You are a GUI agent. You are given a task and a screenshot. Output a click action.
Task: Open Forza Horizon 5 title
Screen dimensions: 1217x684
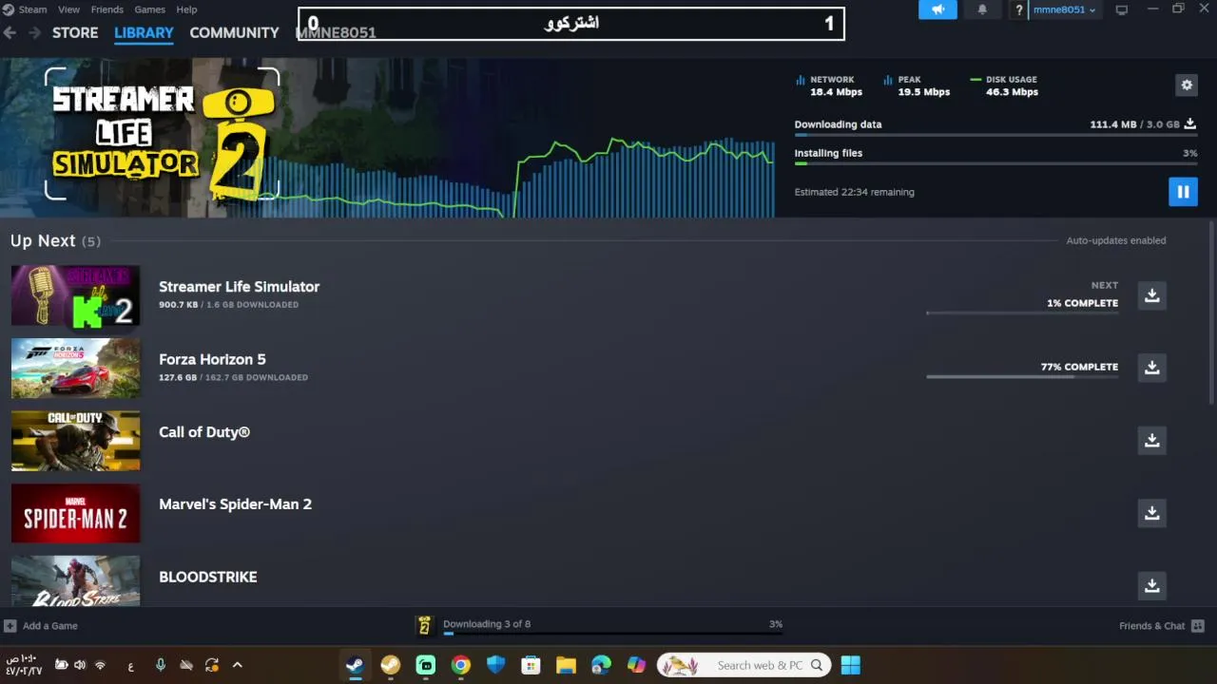[x=212, y=359]
